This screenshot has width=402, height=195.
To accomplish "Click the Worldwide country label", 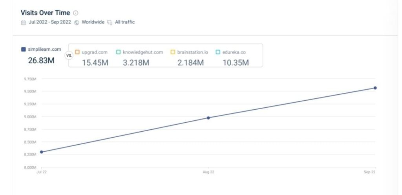I will (x=93, y=22).
